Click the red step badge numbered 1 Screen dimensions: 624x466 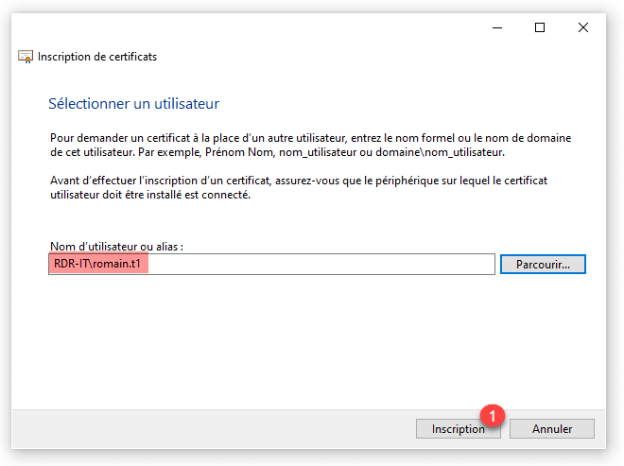point(492,415)
